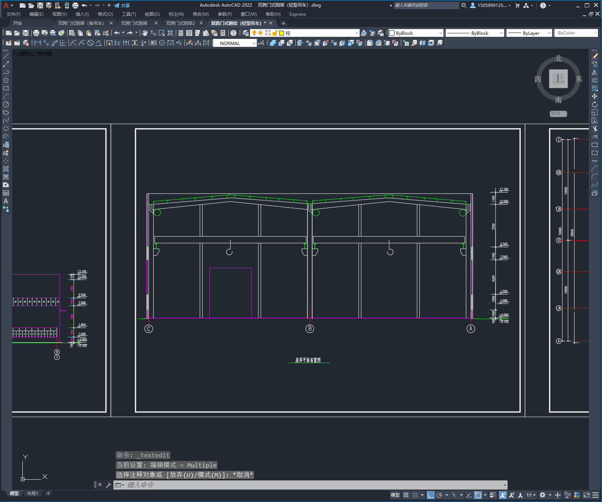Select the Line tool in draw toolbar
602x502 pixels.
6,56
